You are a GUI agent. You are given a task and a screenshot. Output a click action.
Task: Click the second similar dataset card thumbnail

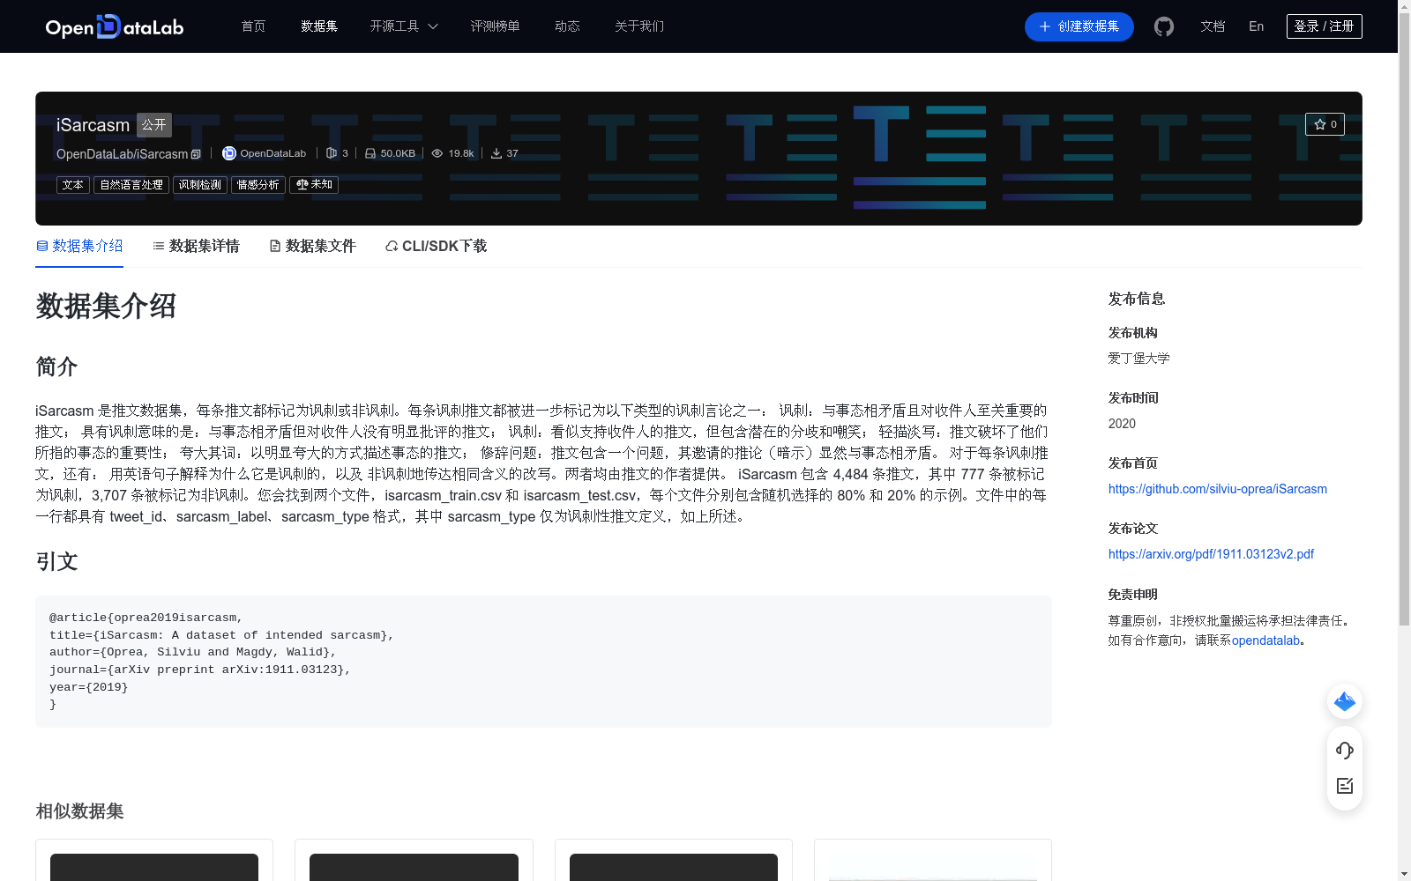click(414, 867)
